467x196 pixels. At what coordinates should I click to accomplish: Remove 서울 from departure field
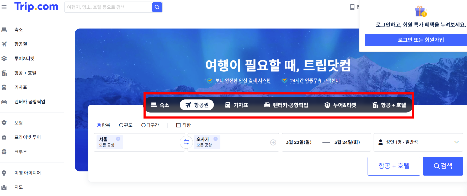tap(118, 139)
